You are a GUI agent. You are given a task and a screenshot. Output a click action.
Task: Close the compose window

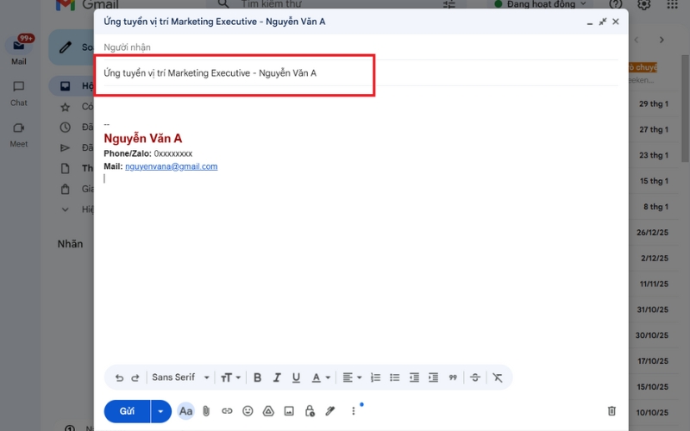(616, 22)
